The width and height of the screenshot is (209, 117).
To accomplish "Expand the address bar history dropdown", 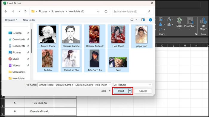I will (98, 12).
